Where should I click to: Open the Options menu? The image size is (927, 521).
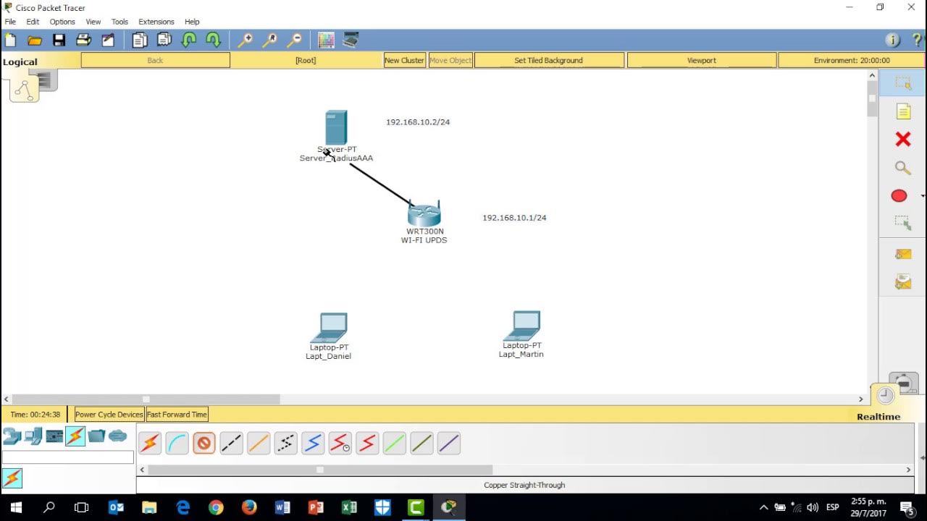click(x=62, y=22)
